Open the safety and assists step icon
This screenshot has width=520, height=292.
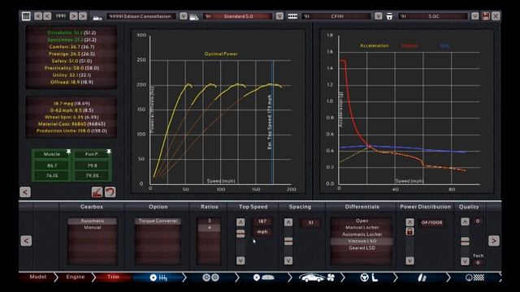coord(422,277)
